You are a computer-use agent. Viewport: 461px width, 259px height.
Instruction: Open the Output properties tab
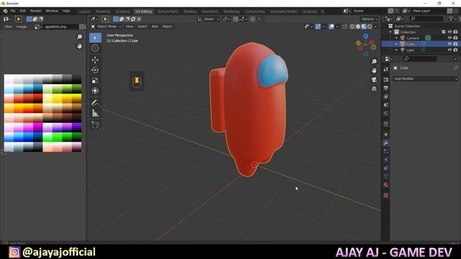[x=386, y=88]
